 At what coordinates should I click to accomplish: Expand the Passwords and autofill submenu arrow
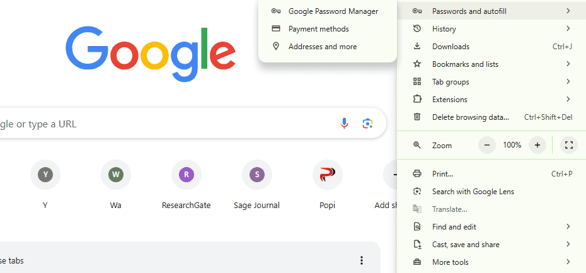(568, 11)
